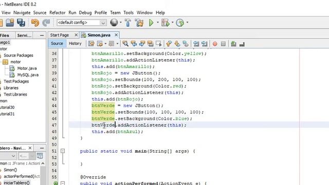The image size is (329, 185).
Task: Build the project with the hammer icon
Action: coord(128,23)
